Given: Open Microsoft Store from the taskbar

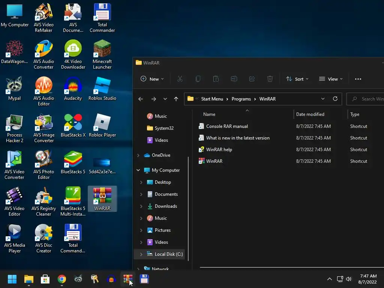Looking at the screenshot, I should pyautogui.click(x=45, y=279).
